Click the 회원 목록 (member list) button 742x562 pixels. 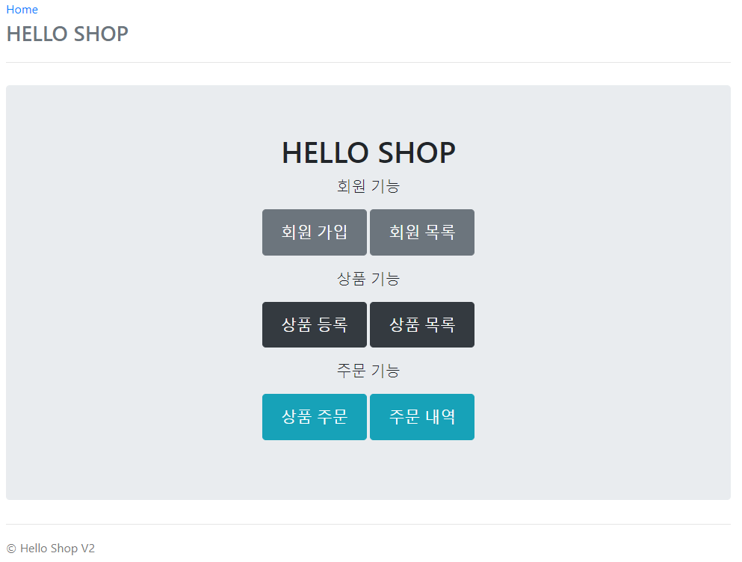point(421,232)
